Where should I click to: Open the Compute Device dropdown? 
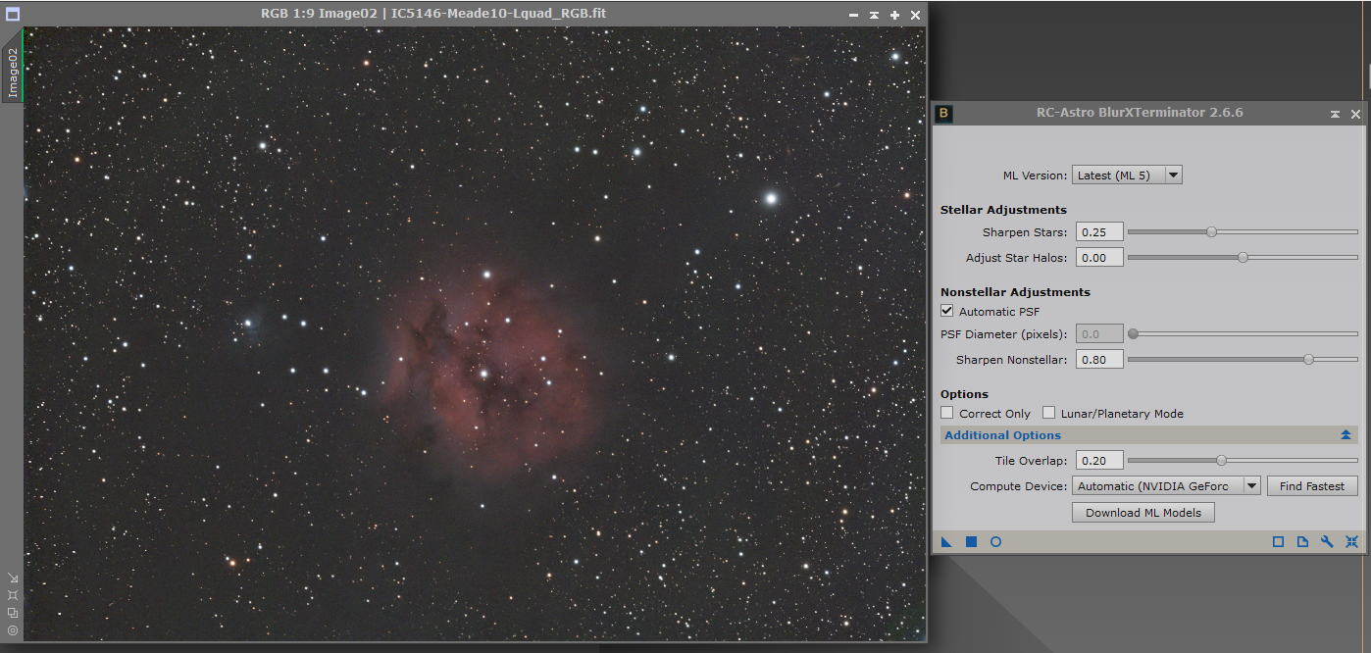tap(1166, 485)
